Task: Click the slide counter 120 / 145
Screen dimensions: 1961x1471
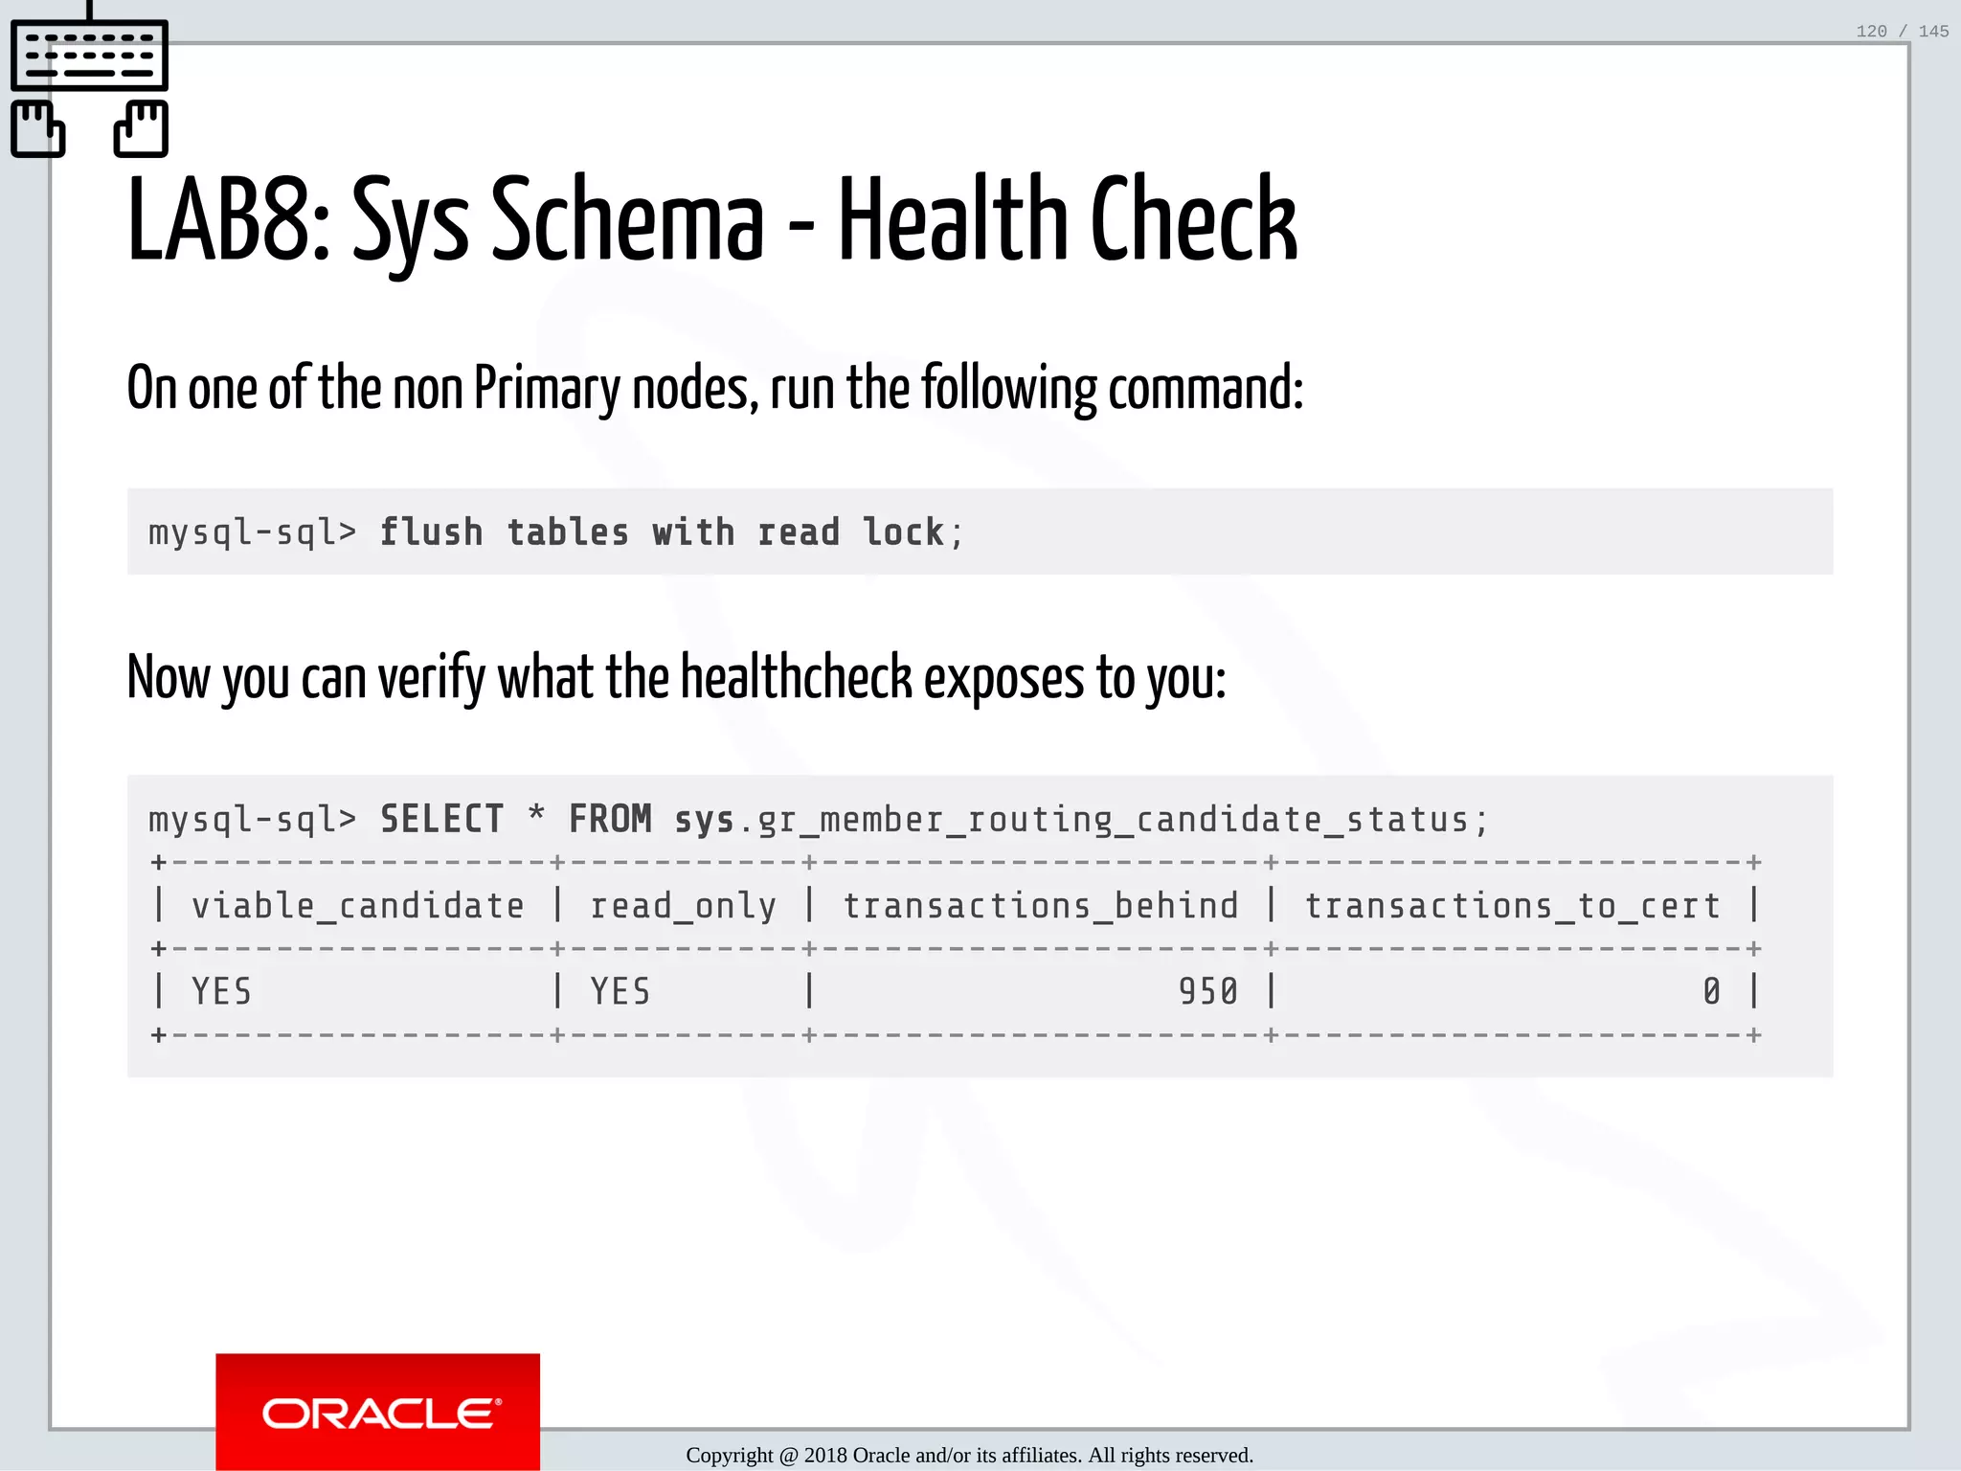Action: pos(1902,32)
